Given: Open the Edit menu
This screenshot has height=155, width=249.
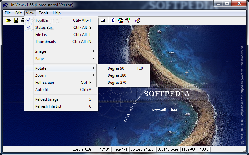Looking at the screenshot, I should tap(18, 13).
